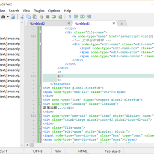154x154 pixels.
Task: Cut the selection with the scissors icon
Action: [22, 17]
